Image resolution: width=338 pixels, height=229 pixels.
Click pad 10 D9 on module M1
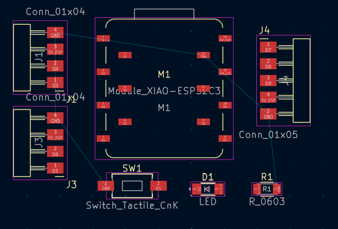(225, 105)
